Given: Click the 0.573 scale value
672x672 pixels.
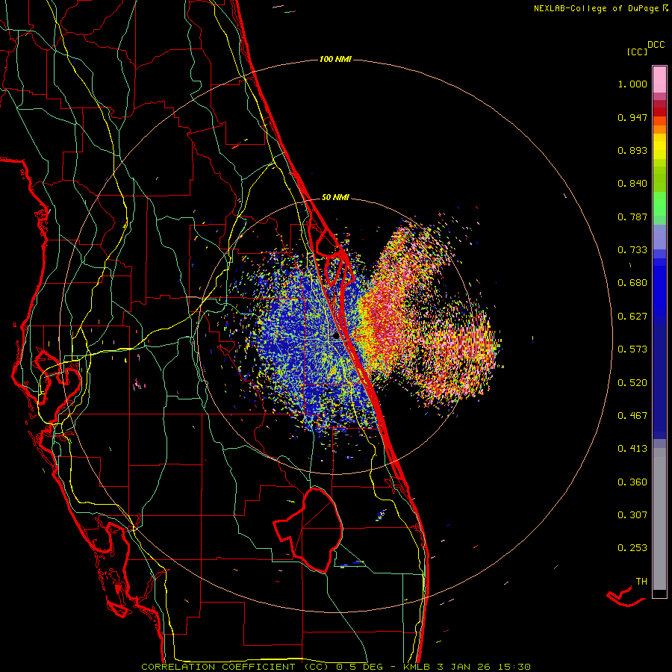Looking at the screenshot, I should pos(632,349).
